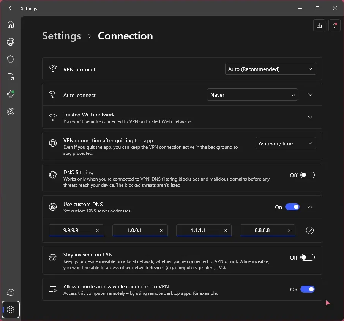Minimize the Settings window
The image size is (344, 321).
(300, 8)
